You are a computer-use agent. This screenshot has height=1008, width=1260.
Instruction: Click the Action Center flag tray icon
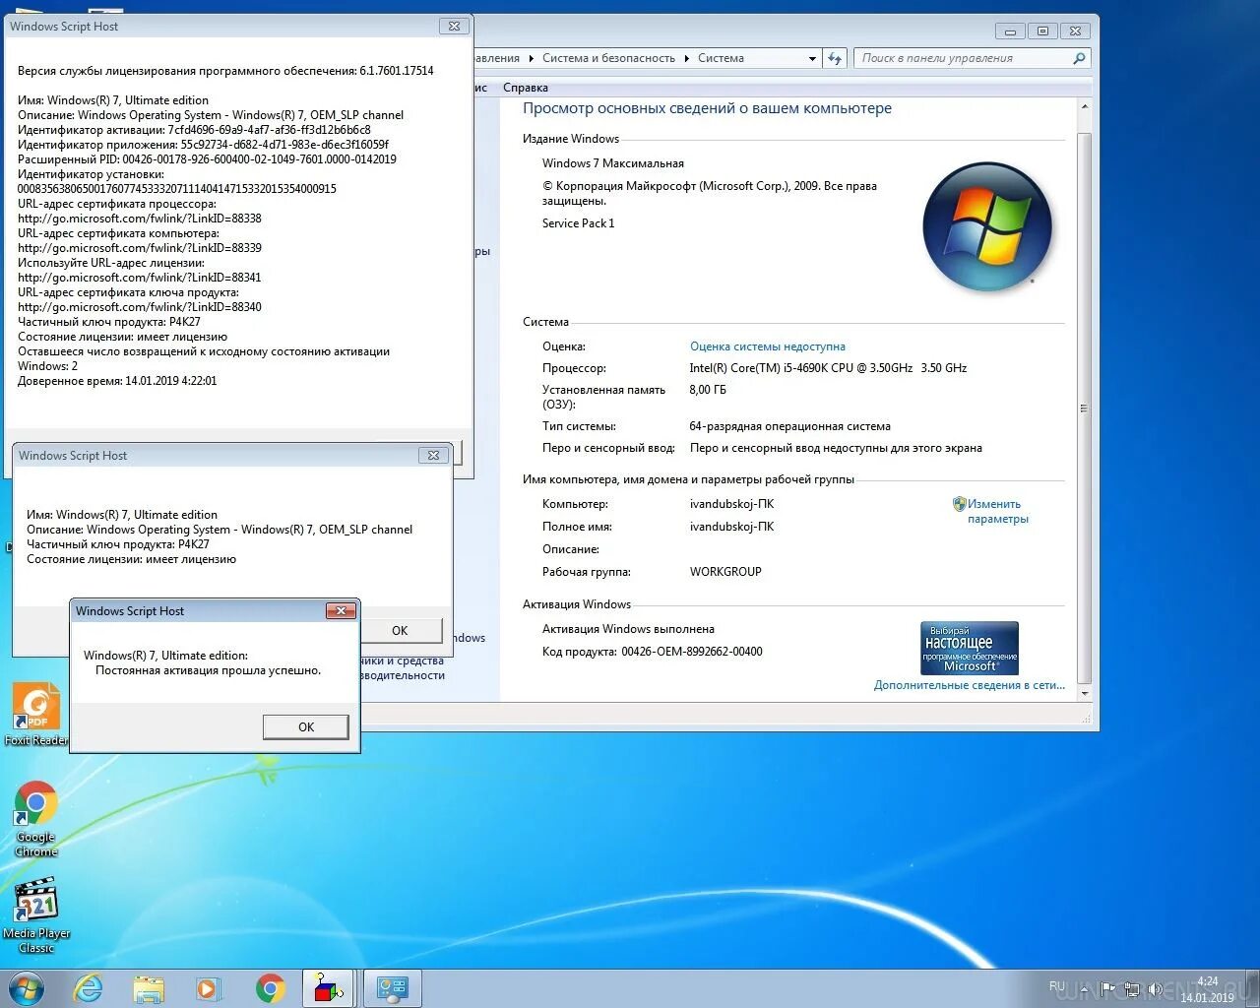tap(1109, 988)
